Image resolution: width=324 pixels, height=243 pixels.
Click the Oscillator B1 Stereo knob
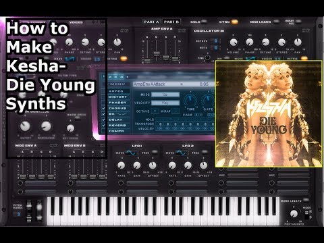[281, 42]
